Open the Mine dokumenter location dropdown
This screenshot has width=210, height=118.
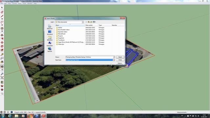[83, 22]
